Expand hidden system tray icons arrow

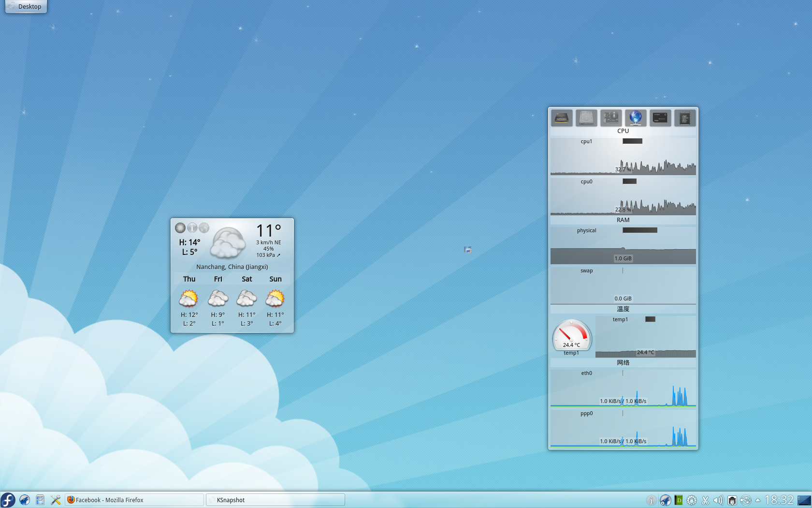pyautogui.click(x=757, y=500)
